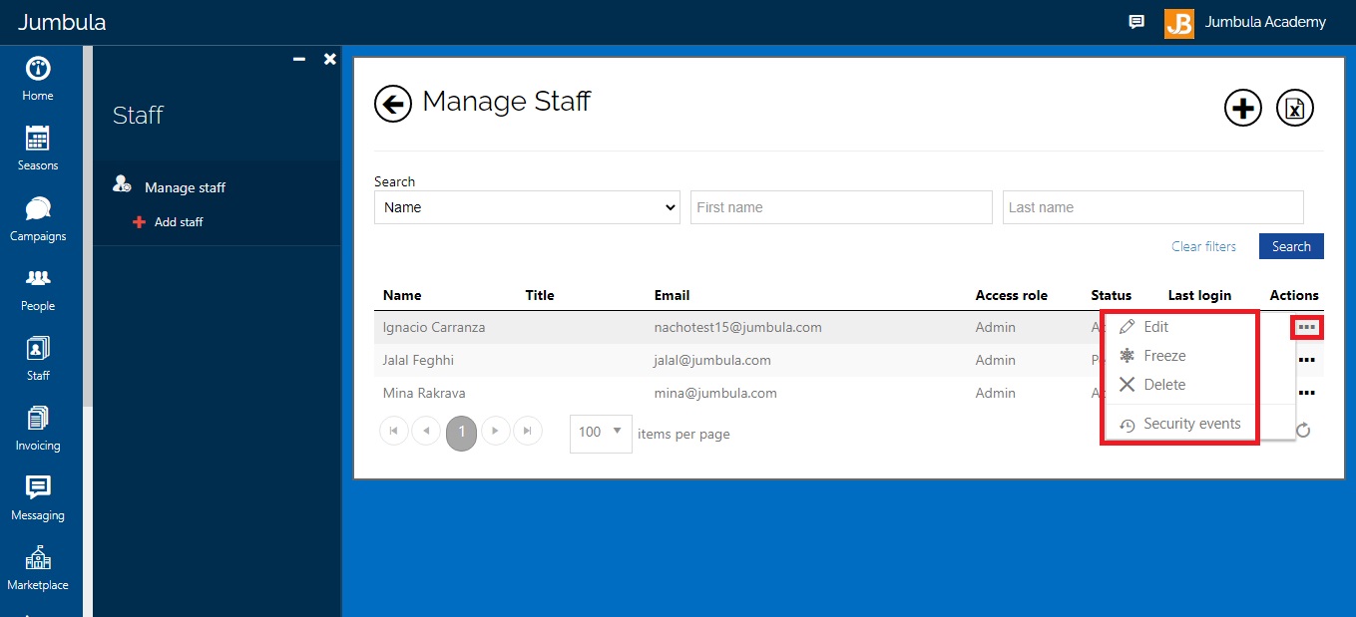Open the Name search type dropdown
Image resolution: width=1356 pixels, height=617 pixels.
coord(527,207)
